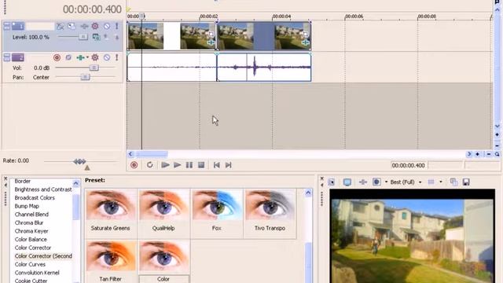This screenshot has height=283, width=503.
Task: Click the Play button in transport bar
Action: tap(177, 165)
